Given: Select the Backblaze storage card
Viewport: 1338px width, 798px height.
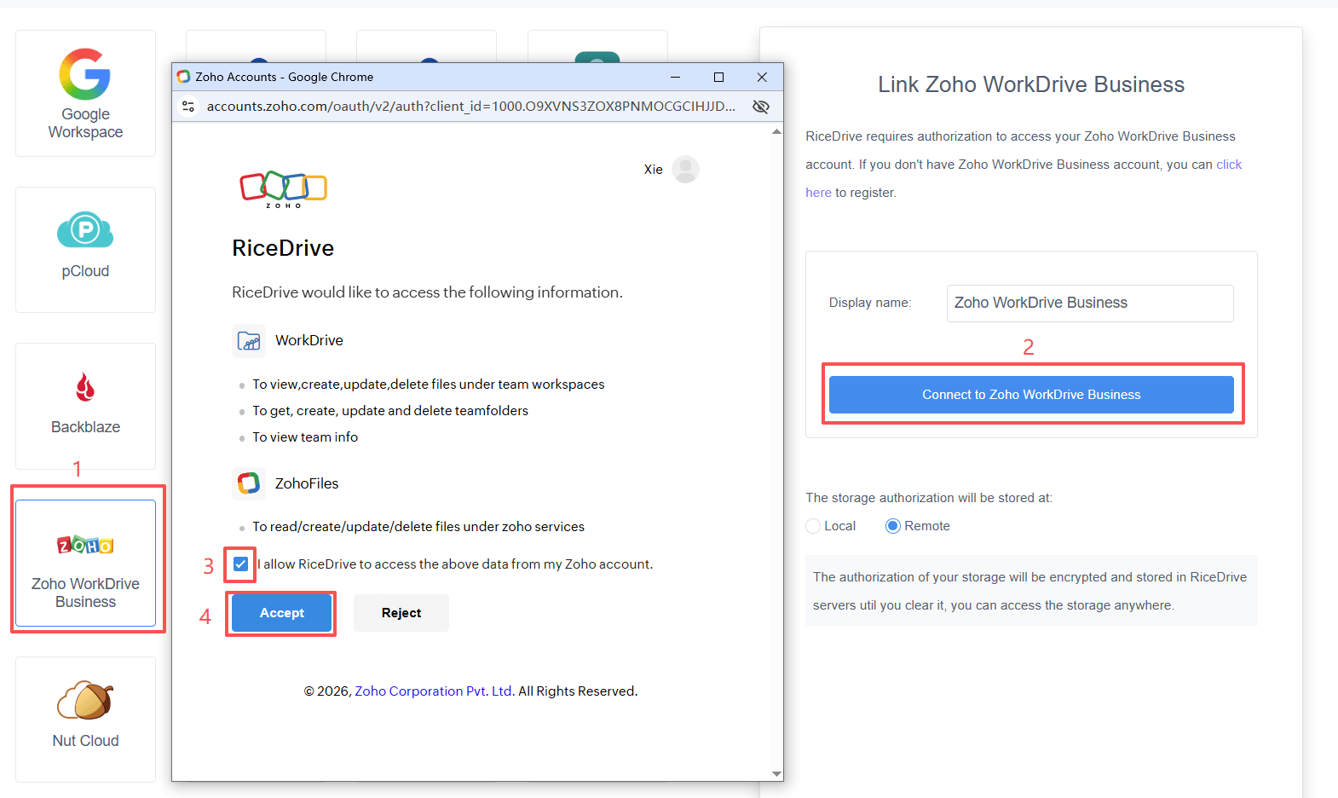Looking at the screenshot, I should (85, 406).
